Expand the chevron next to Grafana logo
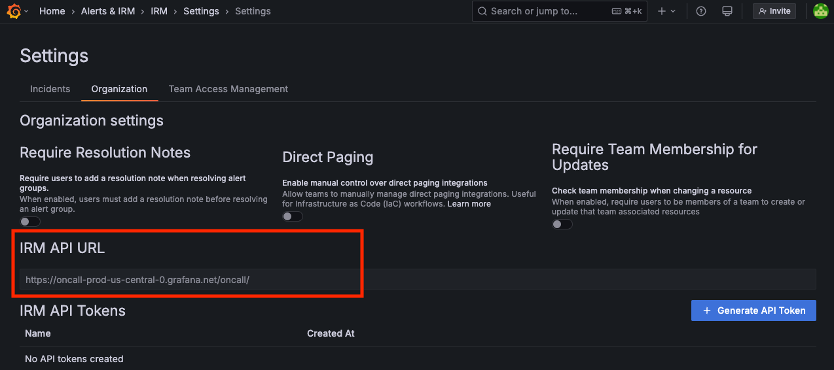 (x=26, y=12)
